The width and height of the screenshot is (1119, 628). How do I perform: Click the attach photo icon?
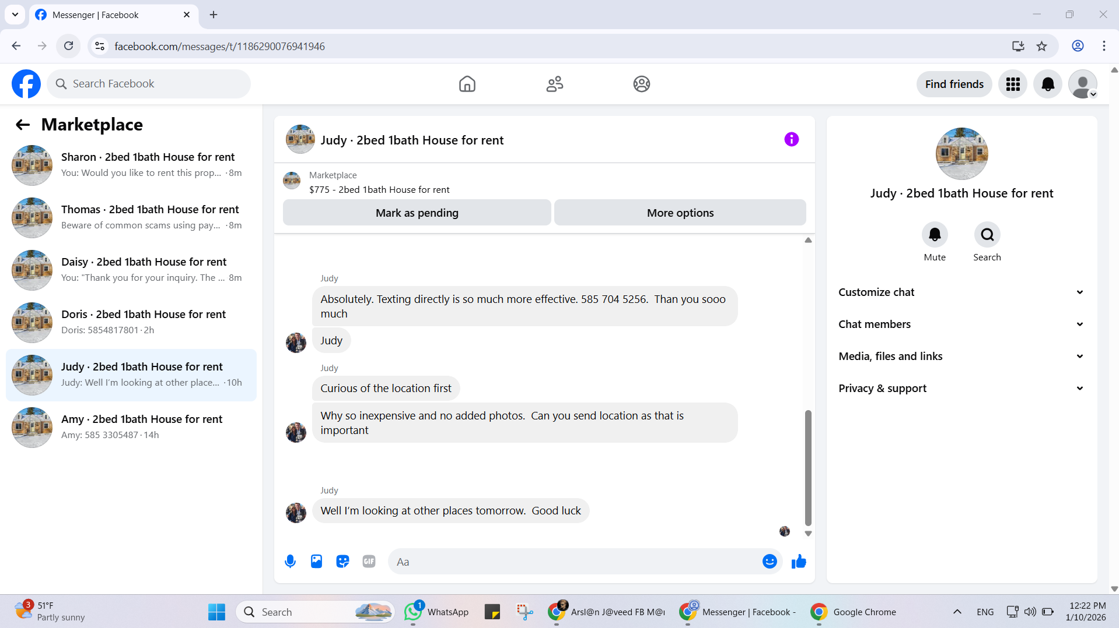[x=316, y=562]
